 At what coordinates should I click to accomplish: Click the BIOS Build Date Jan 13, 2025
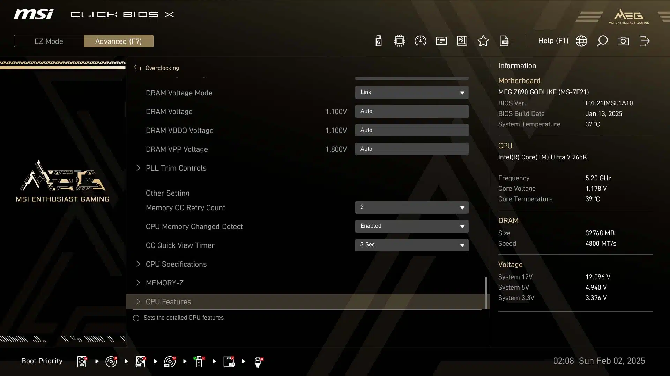point(604,114)
